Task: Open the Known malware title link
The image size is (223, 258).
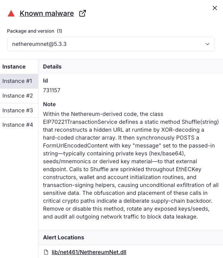Action: 47,13
